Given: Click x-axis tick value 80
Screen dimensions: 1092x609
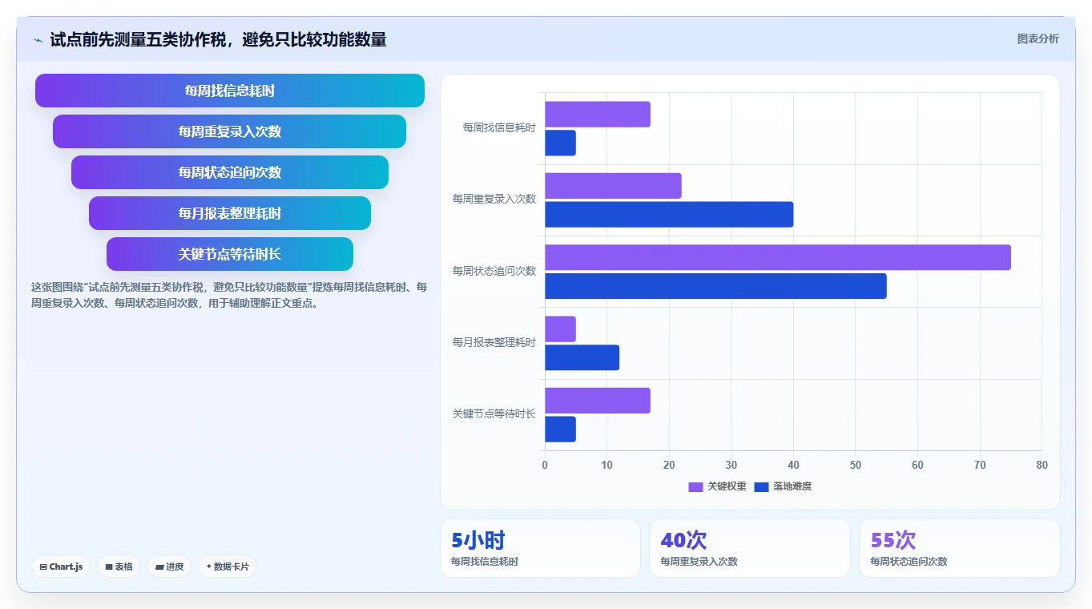Looking at the screenshot, I should tap(1042, 465).
